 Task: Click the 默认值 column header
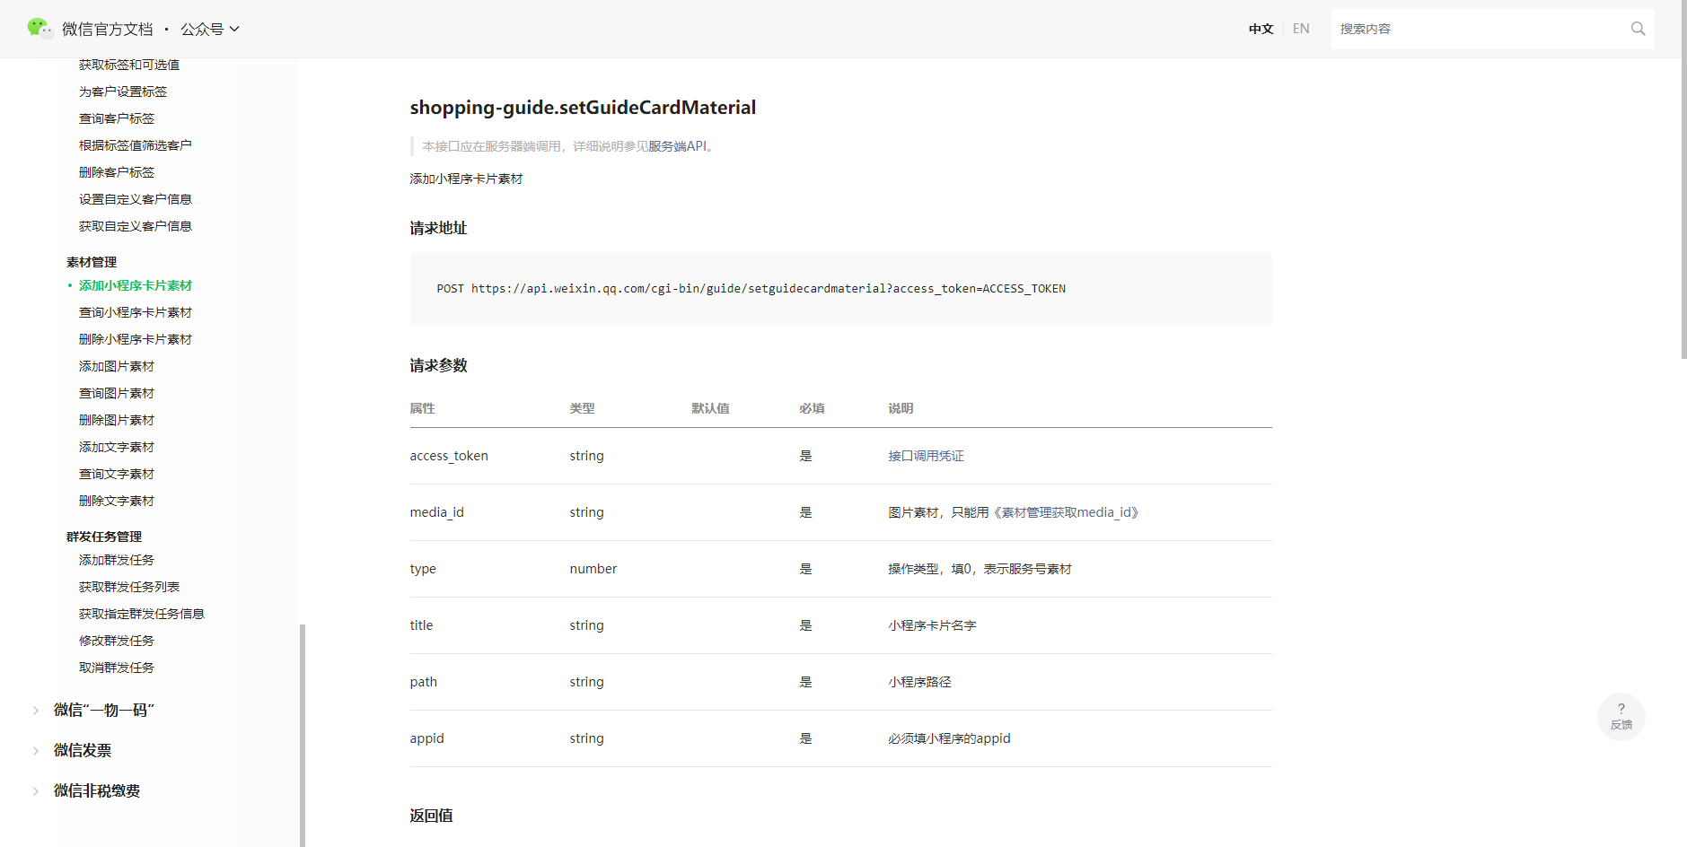pyautogui.click(x=710, y=408)
